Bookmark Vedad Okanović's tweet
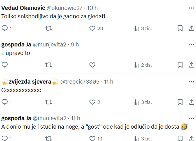 (x=180, y=28)
